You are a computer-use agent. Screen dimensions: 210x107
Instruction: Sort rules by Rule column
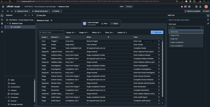click(68, 37)
